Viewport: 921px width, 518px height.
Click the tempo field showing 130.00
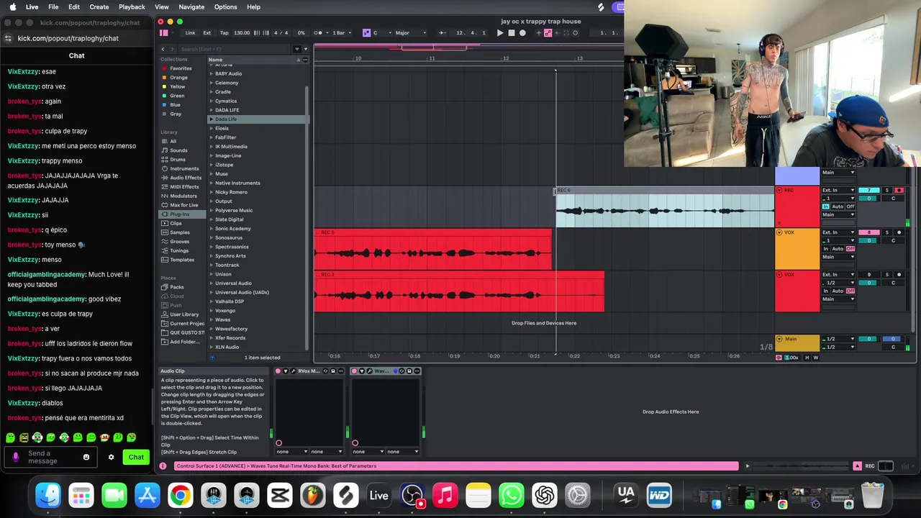[x=242, y=33]
